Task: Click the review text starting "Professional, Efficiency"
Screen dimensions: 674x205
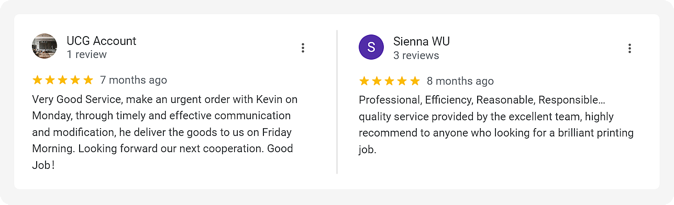Action: (496, 124)
